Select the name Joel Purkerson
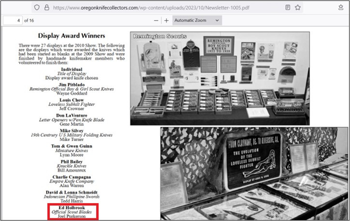 (72, 216)
